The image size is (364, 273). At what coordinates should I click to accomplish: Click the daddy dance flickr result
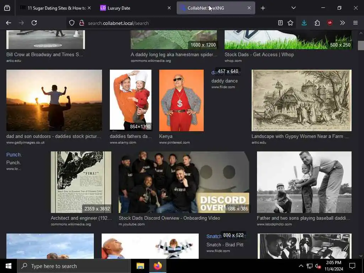(225, 81)
